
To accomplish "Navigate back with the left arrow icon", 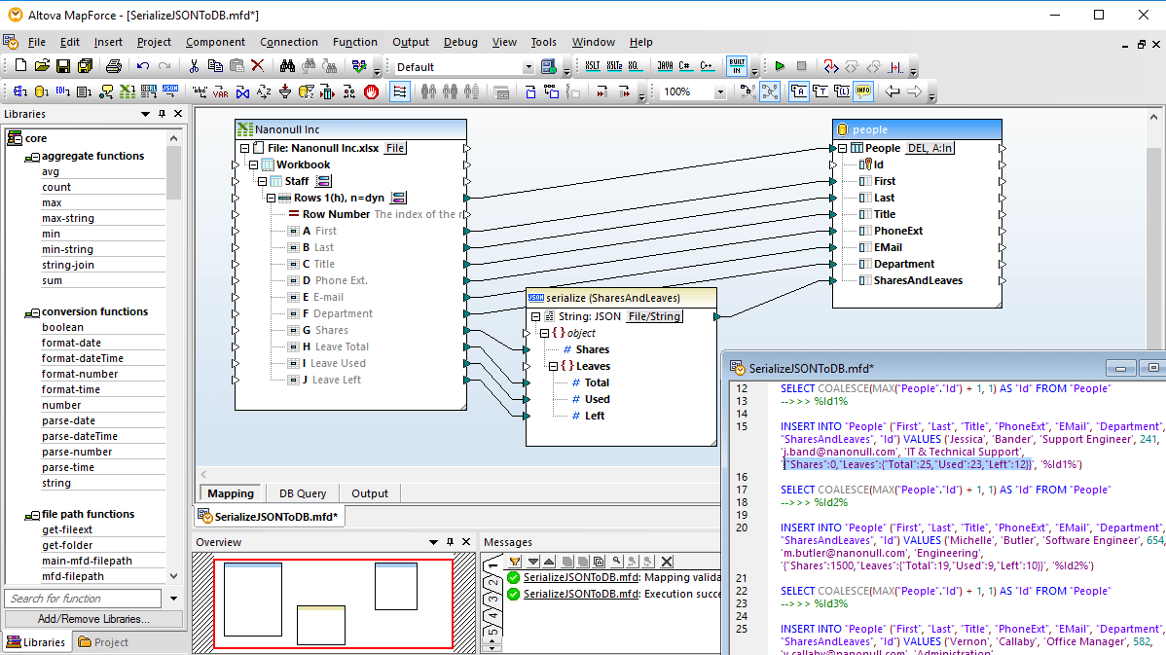I will [x=893, y=91].
